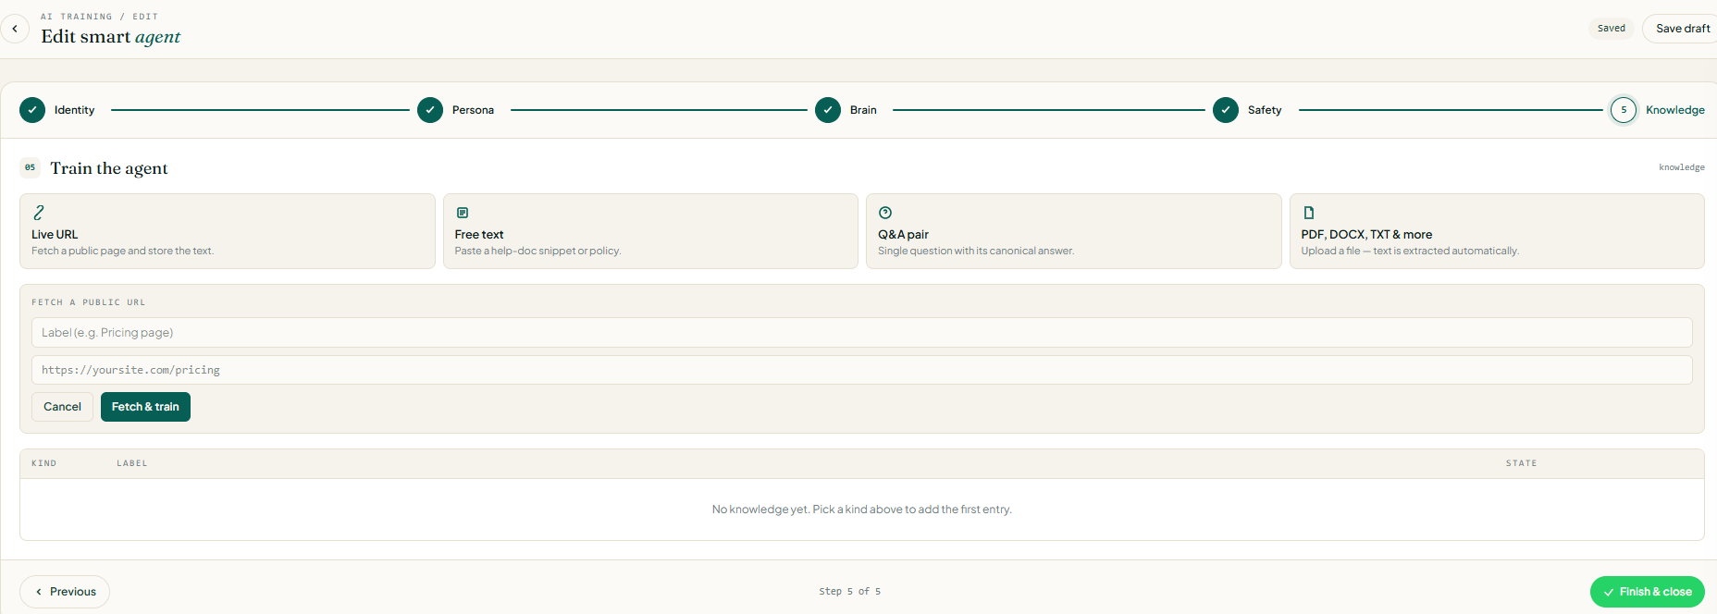Viewport: 1717px width, 614px height.
Task: Click the URL input field
Action: pyautogui.click(x=862, y=370)
